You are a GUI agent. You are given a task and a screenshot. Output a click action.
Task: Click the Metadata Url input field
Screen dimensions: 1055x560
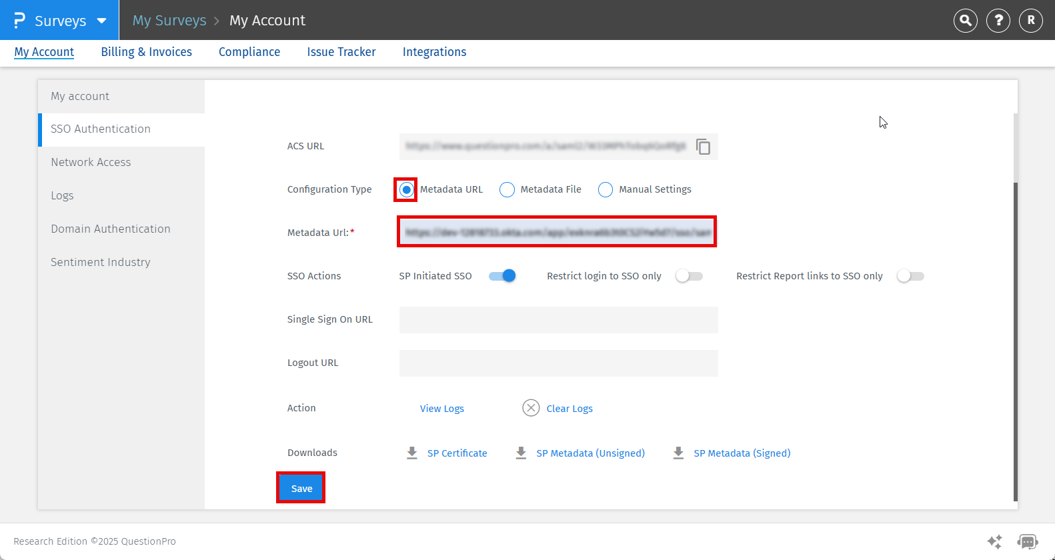pyautogui.click(x=557, y=232)
